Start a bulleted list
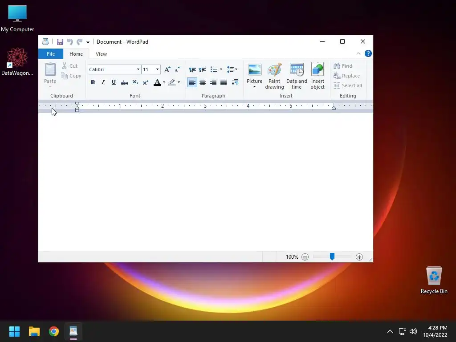Screen dimensions: 456x342 (x=214, y=69)
